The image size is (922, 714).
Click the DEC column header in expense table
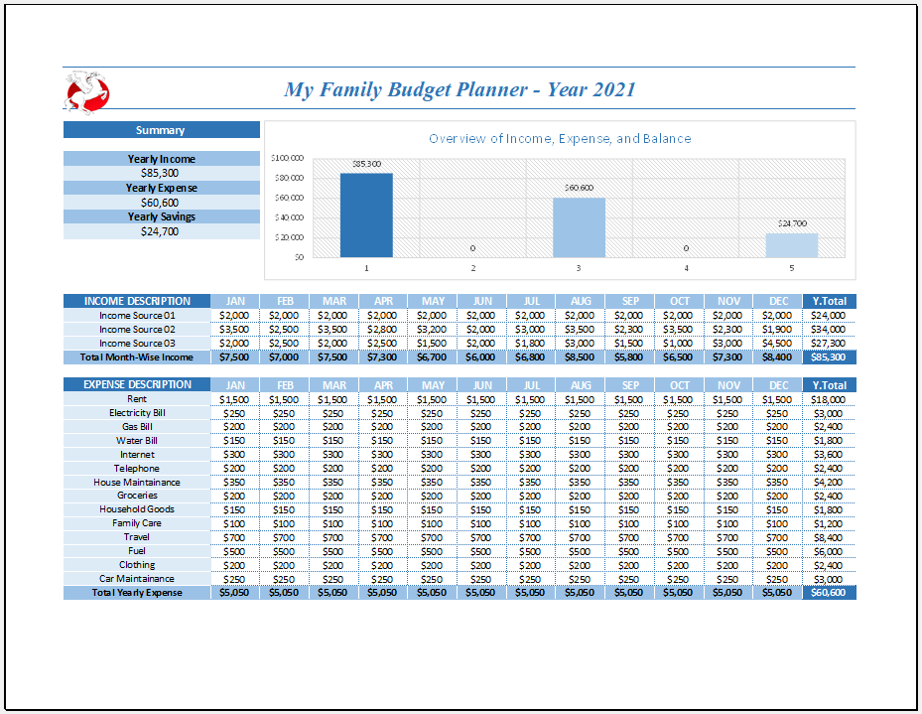point(778,384)
